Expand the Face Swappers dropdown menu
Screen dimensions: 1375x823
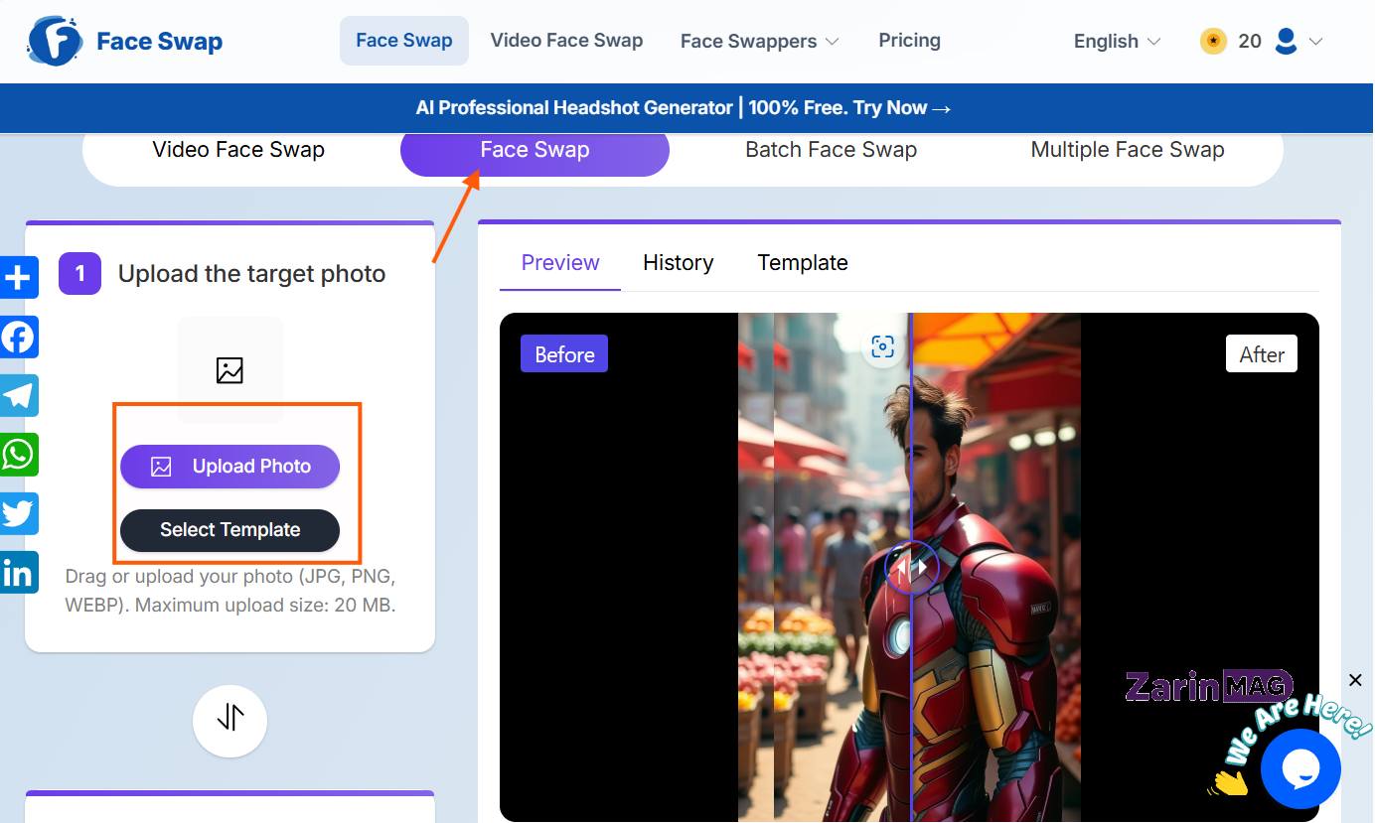(760, 41)
